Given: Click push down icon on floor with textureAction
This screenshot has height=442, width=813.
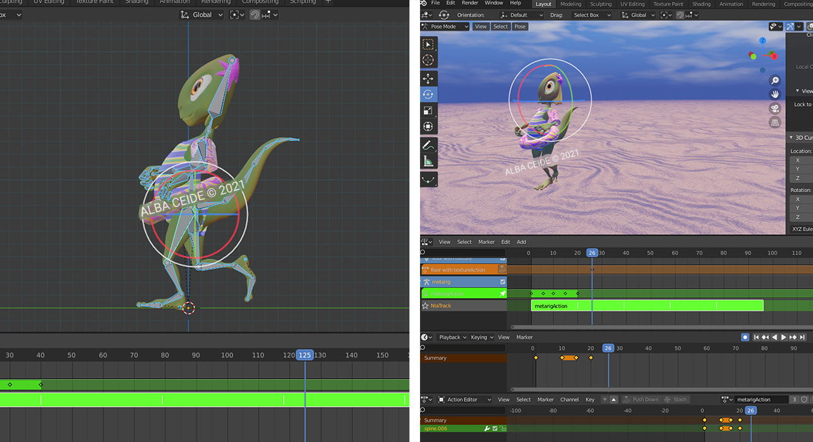Looking at the screenshot, I should click(502, 270).
